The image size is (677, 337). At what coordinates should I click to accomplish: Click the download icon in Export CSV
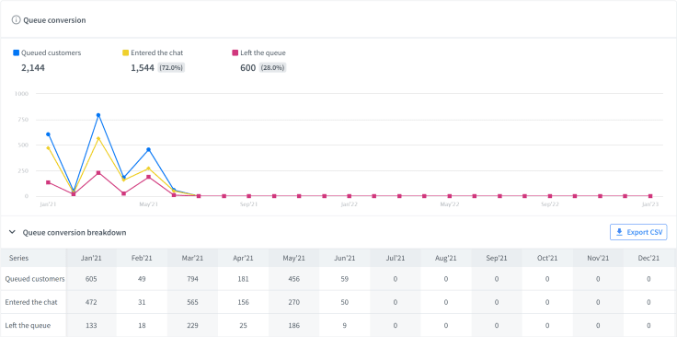619,232
